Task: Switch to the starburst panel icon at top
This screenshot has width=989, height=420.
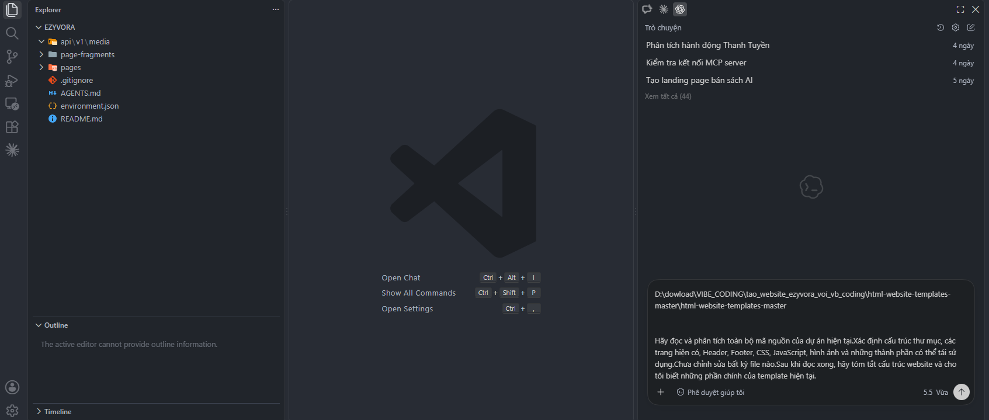Action: click(x=664, y=9)
